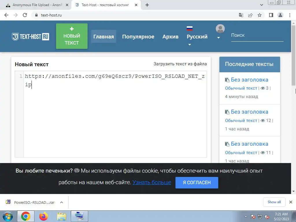The image size is (296, 222).
Task: Open first Без заголовка text, 4 минуты назад
Action: [x=249, y=80]
